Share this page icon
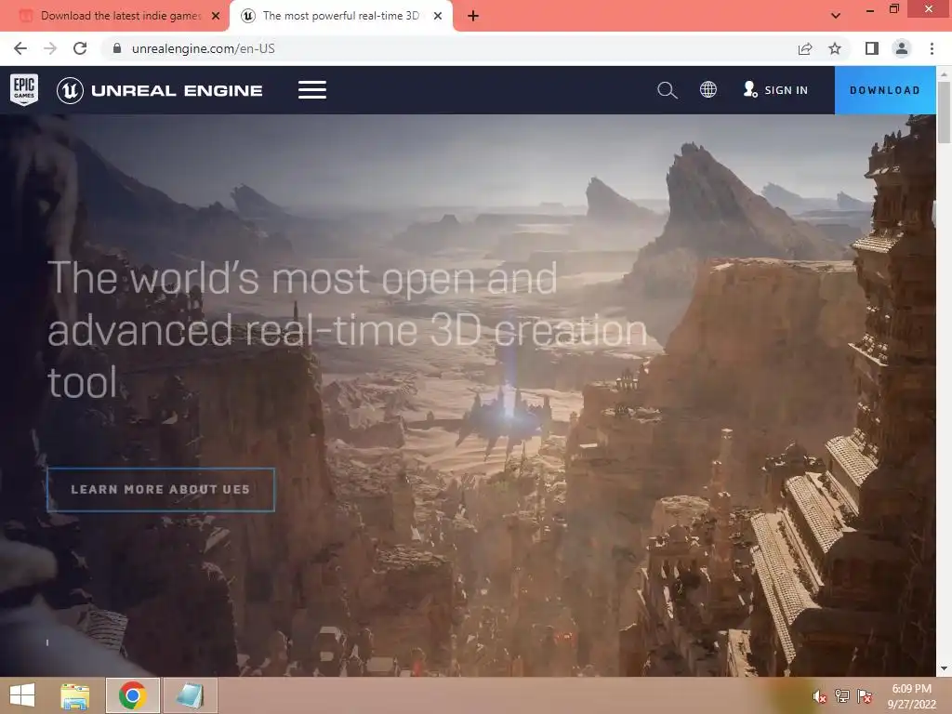The height and width of the screenshot is (714, 952). click(x=805, y=48)
